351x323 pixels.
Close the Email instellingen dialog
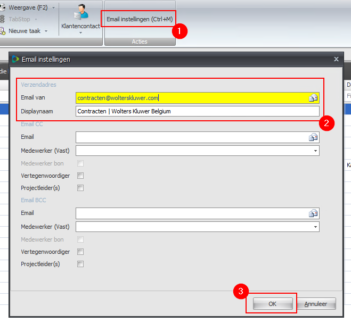[x=336, y=59]
